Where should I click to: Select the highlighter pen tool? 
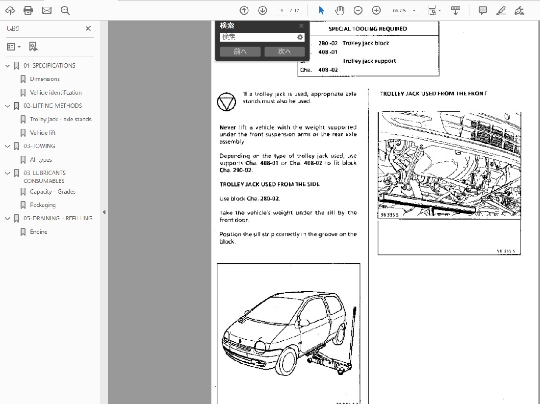tap(501, 11)
